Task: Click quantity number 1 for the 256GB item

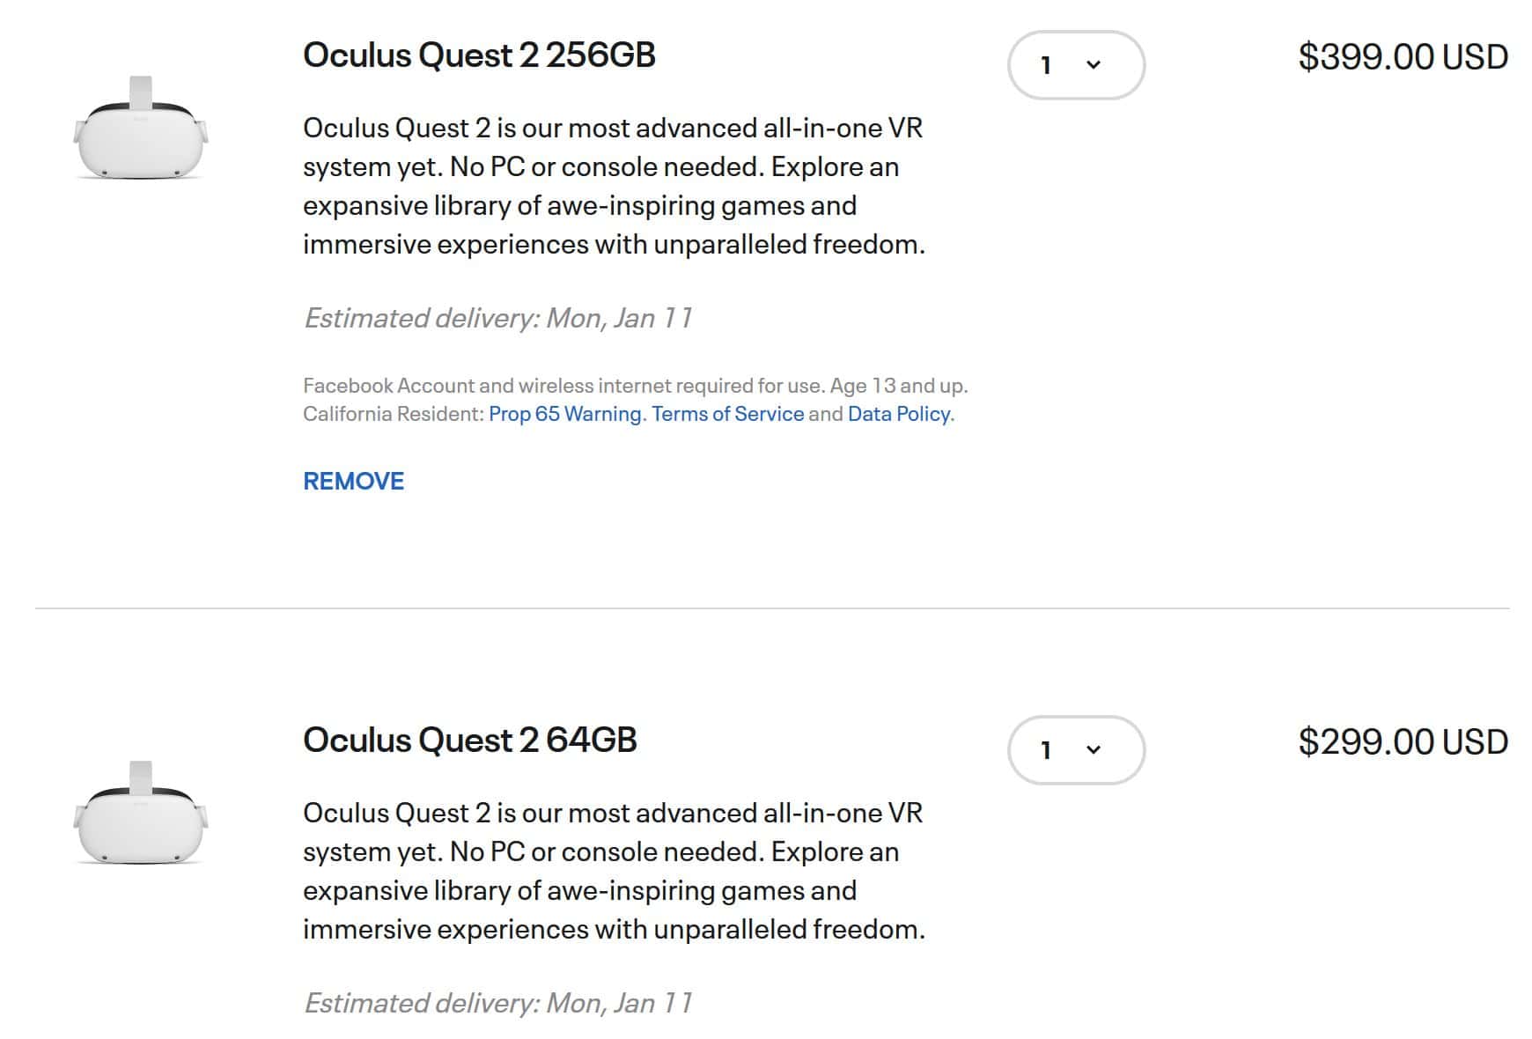Action: (x=1046, y=65)
